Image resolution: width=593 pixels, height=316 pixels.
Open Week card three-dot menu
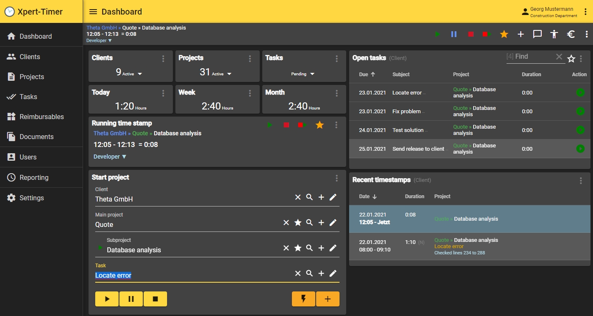pos(250,93)
